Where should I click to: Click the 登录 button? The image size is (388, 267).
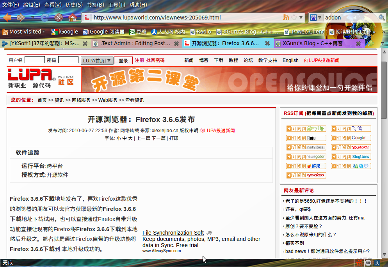(x=123, y=60)
